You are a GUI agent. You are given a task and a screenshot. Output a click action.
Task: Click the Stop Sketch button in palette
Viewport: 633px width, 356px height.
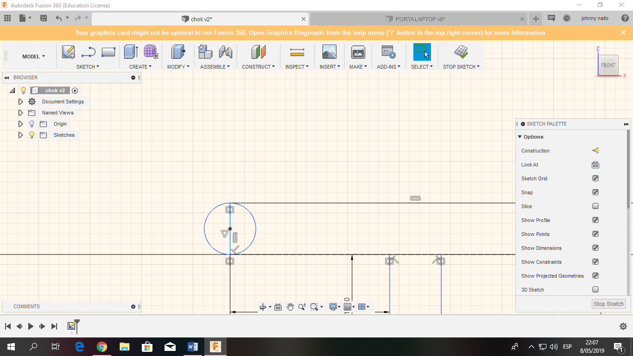(608, 304)
